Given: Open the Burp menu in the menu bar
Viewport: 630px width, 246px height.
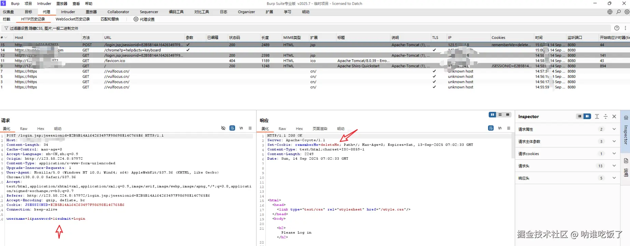Looking at the screenshot, I should click(x=15, y=3).
